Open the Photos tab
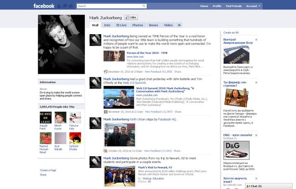Image resolution: width=296 pixels, height=189 pixels. click(138, 25)
